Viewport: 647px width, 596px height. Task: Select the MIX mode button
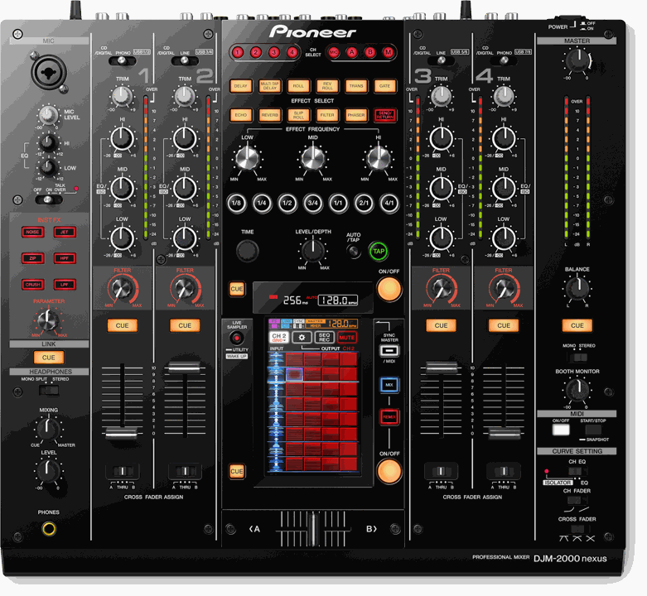pyautogui.click(x=389, y=385)
